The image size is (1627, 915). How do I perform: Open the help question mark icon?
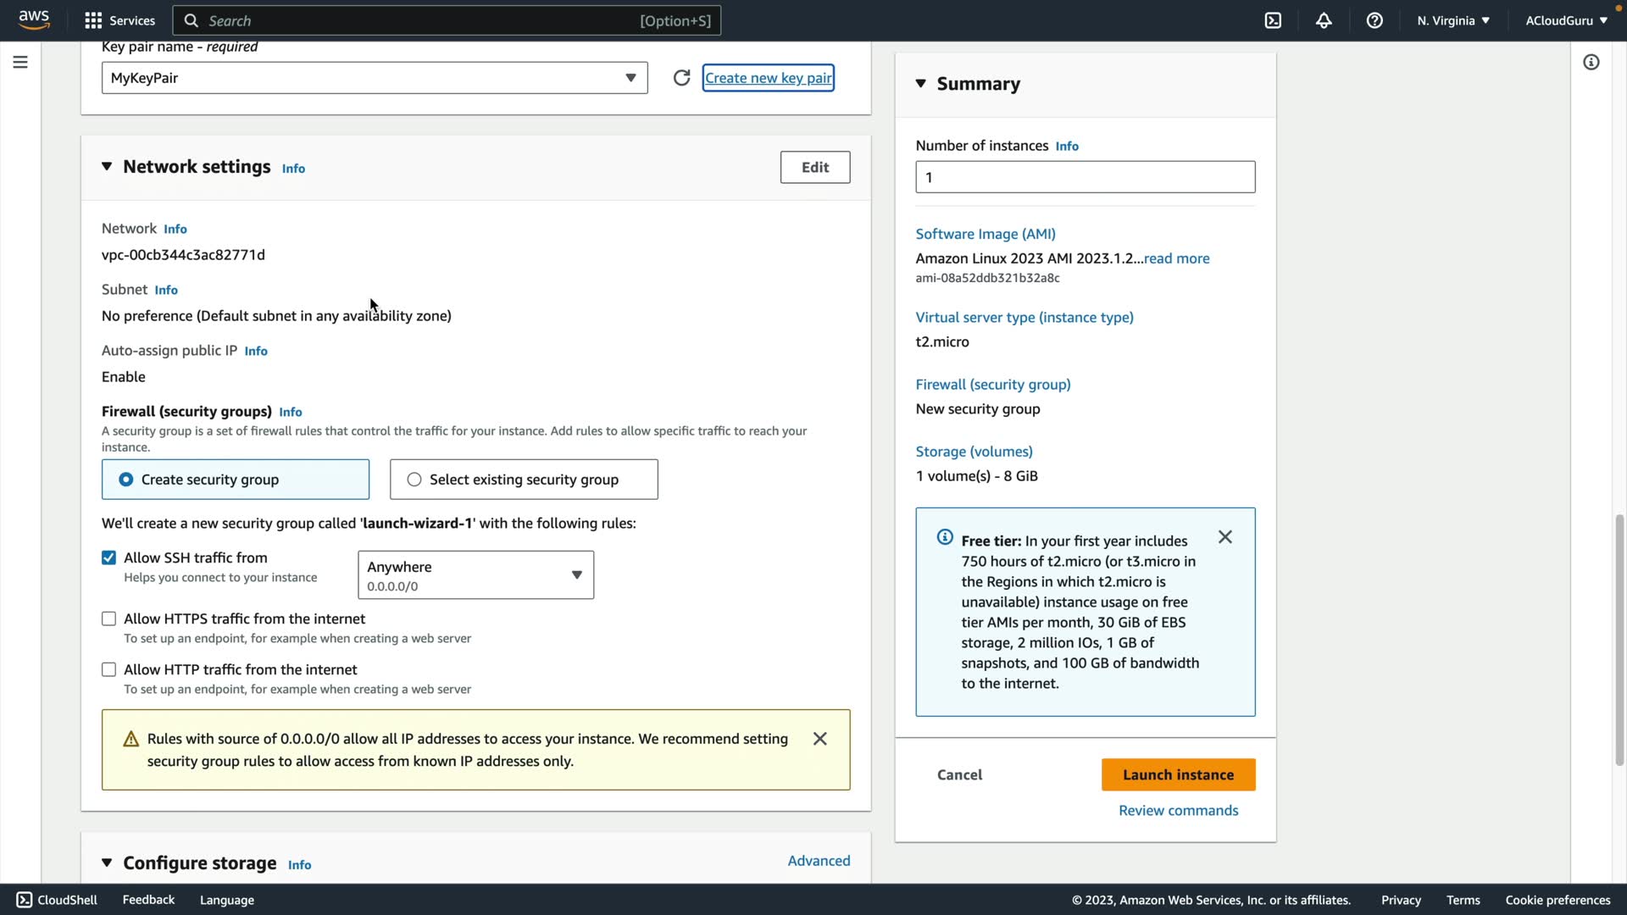click(1374, 20)
